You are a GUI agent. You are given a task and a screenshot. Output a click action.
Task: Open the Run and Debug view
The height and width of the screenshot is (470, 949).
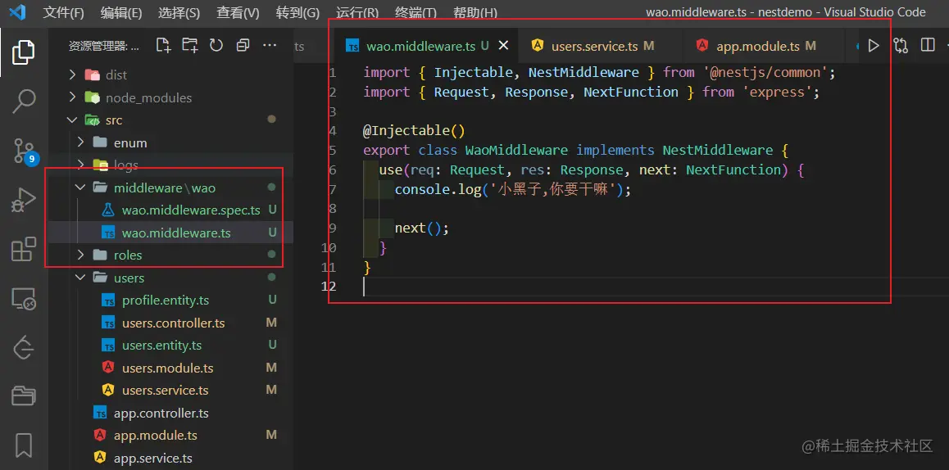[x=24, y=200]
